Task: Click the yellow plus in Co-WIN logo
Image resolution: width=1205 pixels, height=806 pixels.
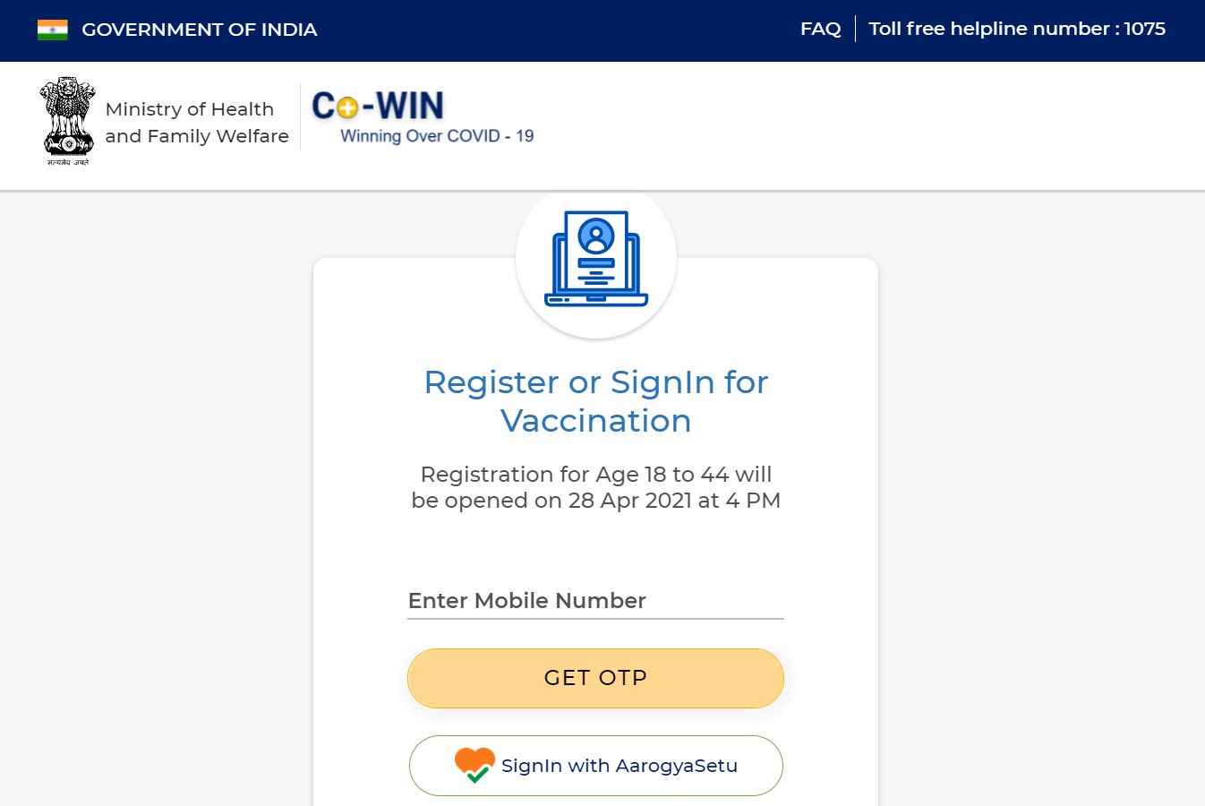Action: 348,108
